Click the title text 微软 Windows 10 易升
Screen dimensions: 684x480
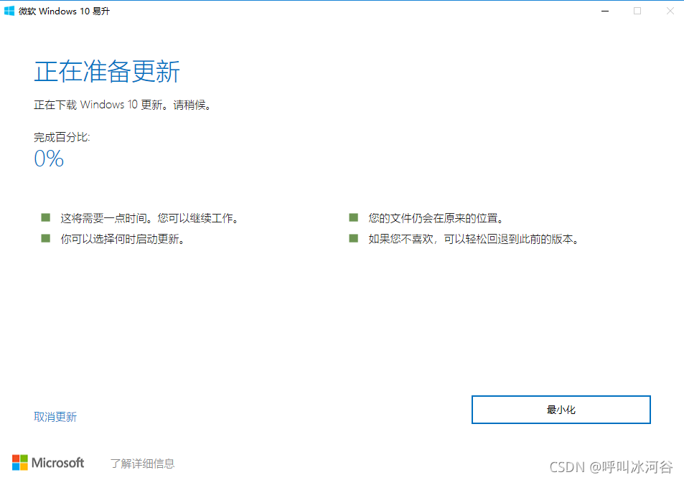click(x=64, y=11)
